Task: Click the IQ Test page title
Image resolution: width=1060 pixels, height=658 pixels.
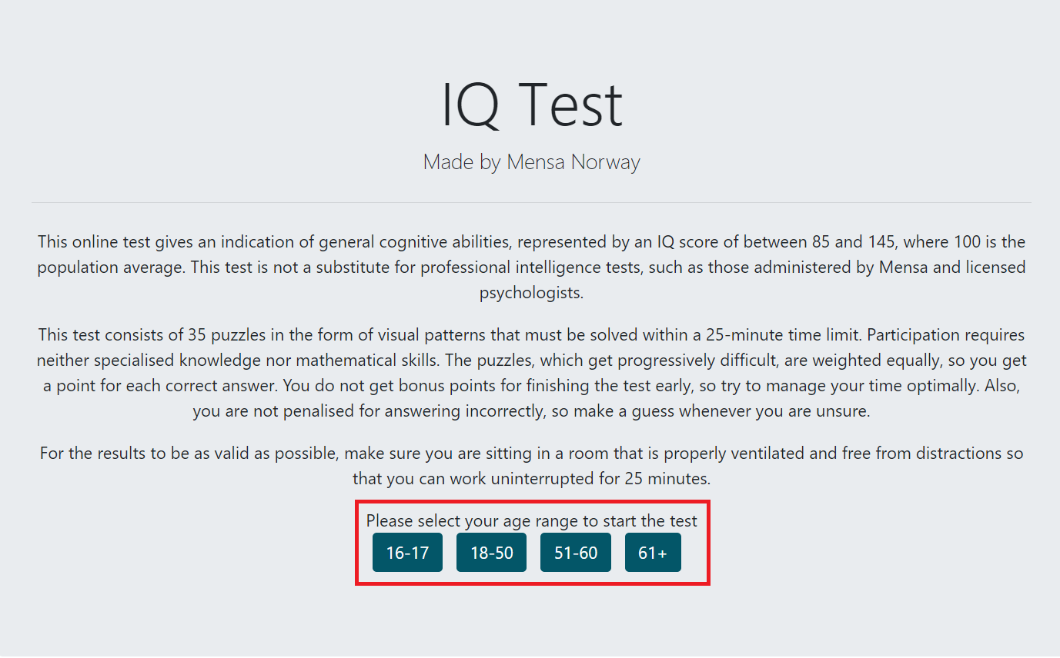Action: click(x=530, y=104)
